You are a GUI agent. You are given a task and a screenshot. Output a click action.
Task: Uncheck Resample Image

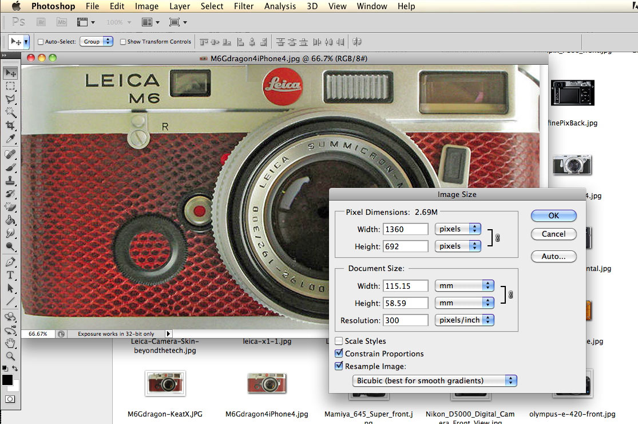pyautogui.click(x=339, y=366)
